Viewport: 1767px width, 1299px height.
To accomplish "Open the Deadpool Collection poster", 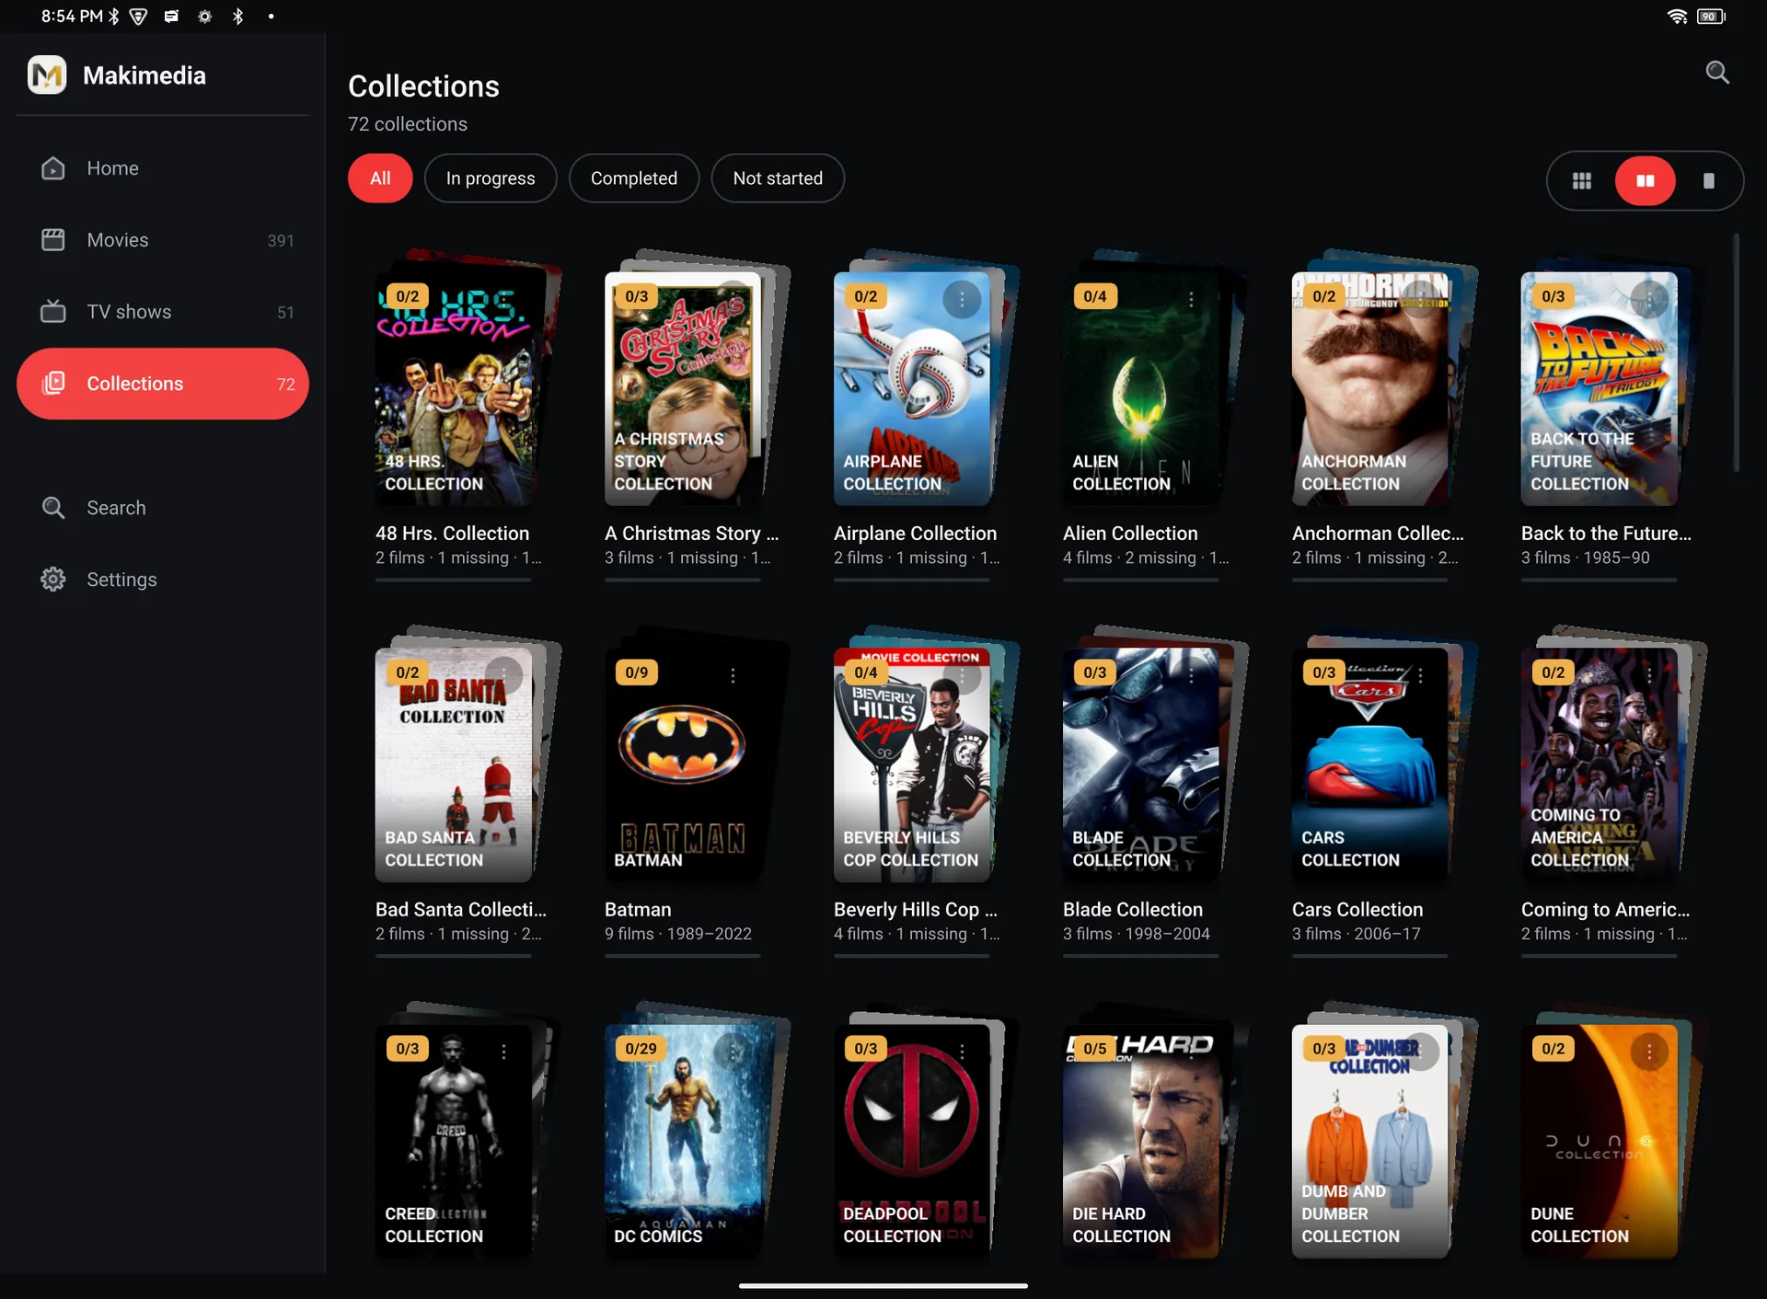I will tap(912, 1141).
